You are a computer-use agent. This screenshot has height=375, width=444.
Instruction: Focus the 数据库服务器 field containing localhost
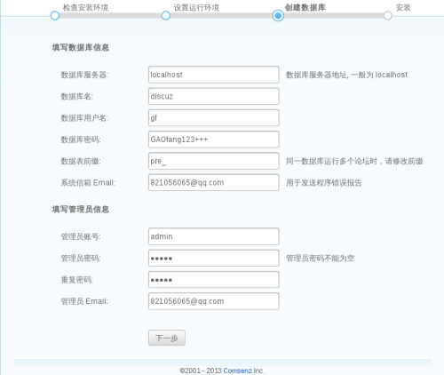213,75
